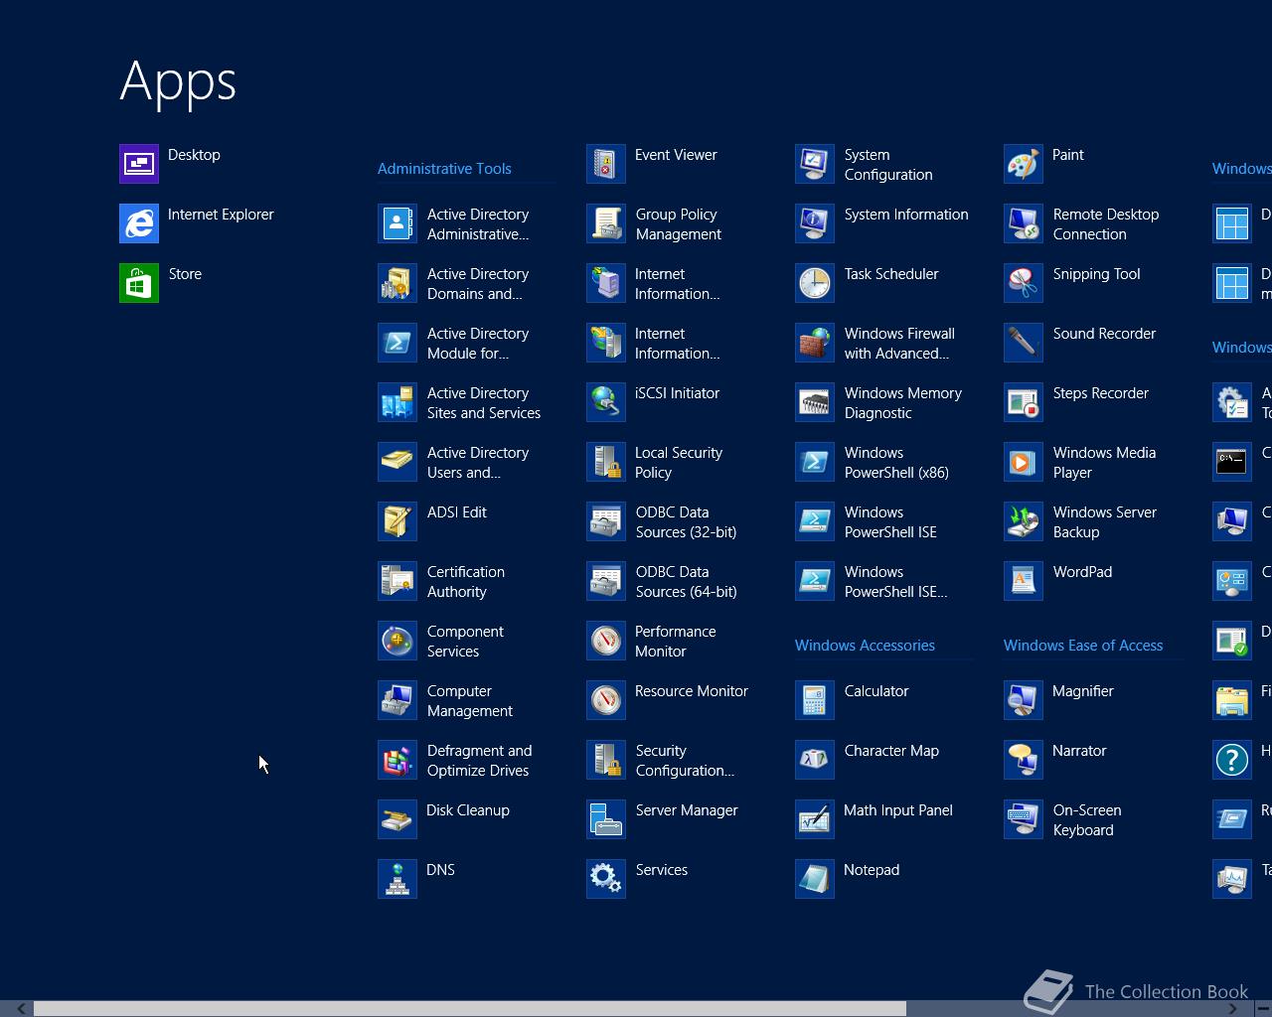Open Sound Recorder microphone icon
1272x1017 pixels.
(1024, 343)
